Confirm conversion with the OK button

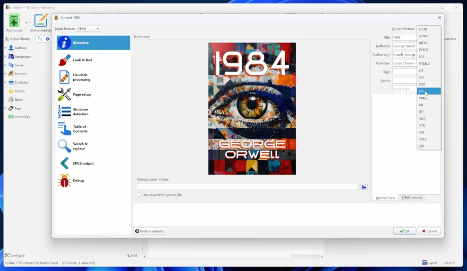pos(405,231)
